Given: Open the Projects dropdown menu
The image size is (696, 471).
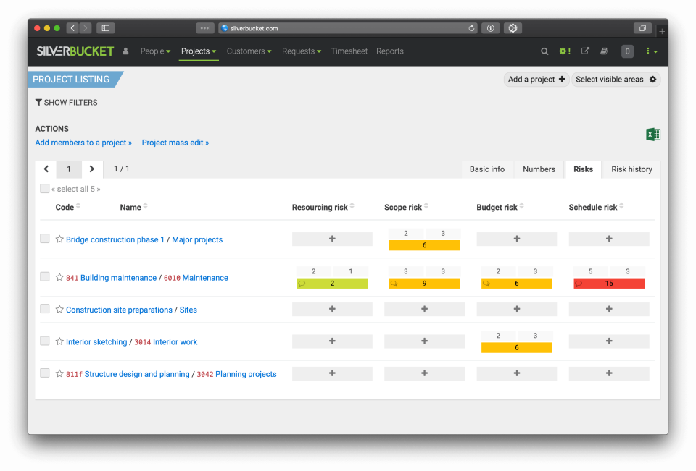Looking at the screenshot, I should coord(198,51).
